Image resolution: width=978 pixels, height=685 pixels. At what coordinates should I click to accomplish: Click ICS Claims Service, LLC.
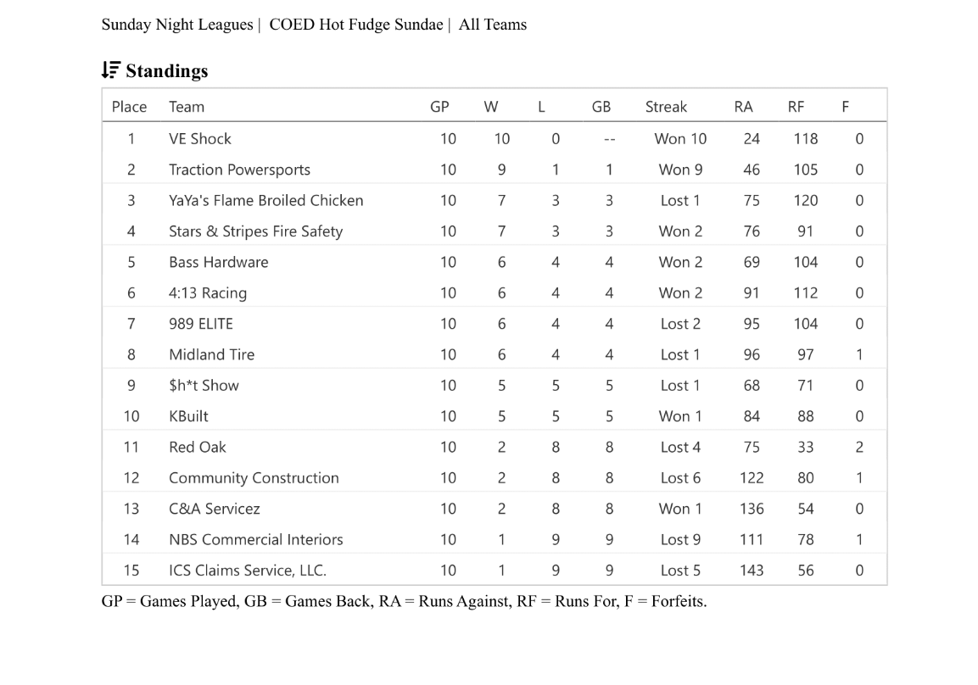point(247,571)
